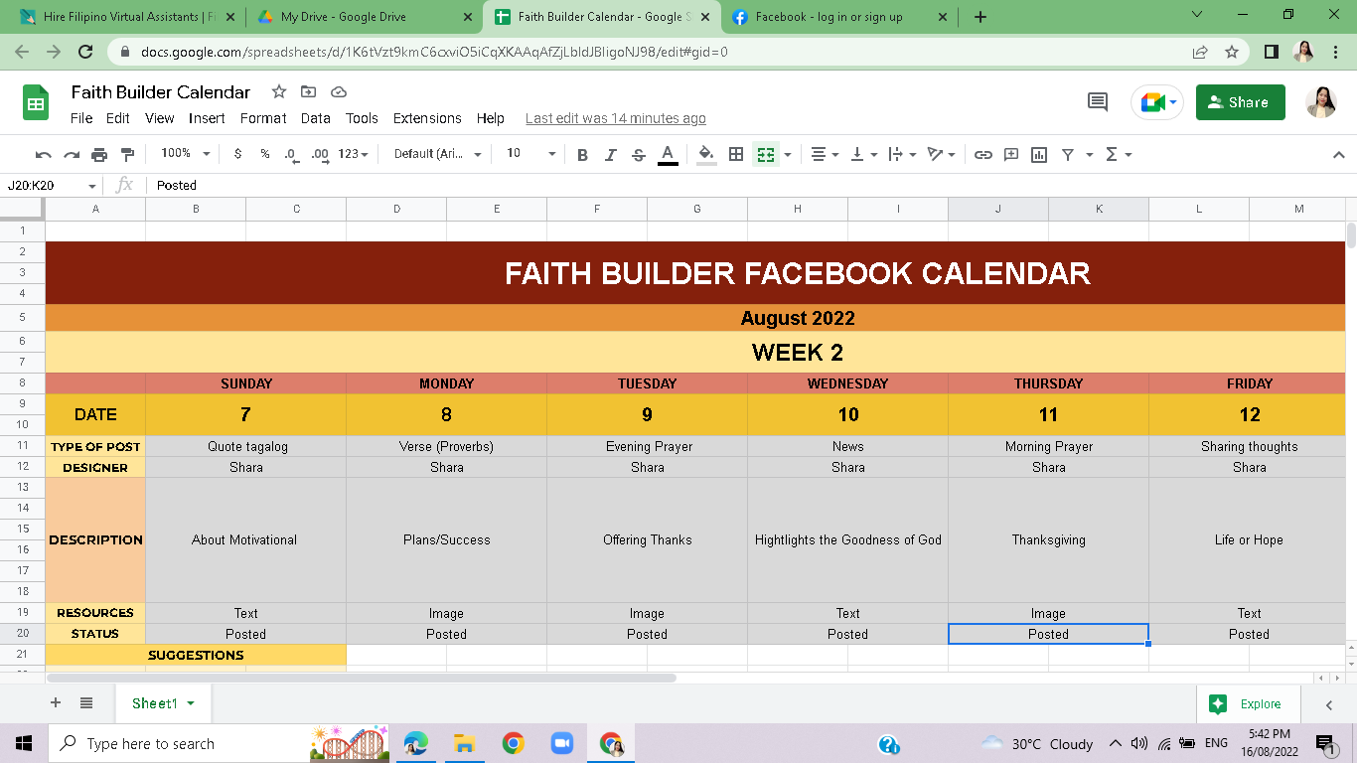The width and height of the screenshot is (1357, 763).
Task: Open the all sheets list
Action: (x=86, y=703)
